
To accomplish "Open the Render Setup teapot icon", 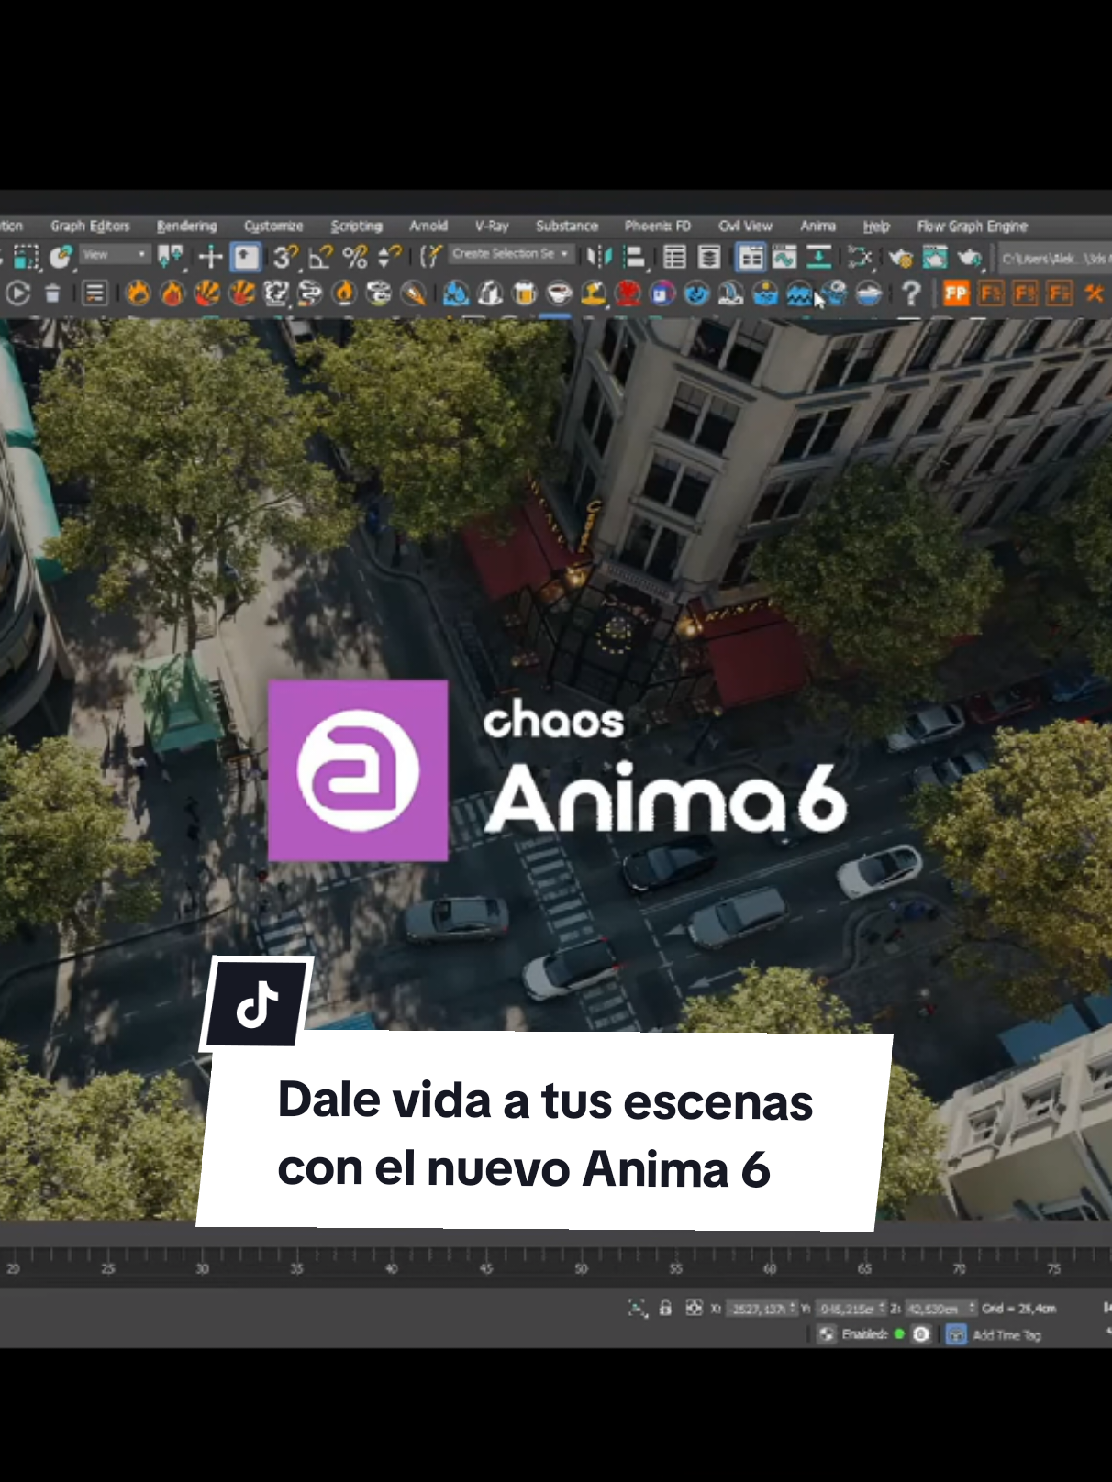I will [900, 258].
